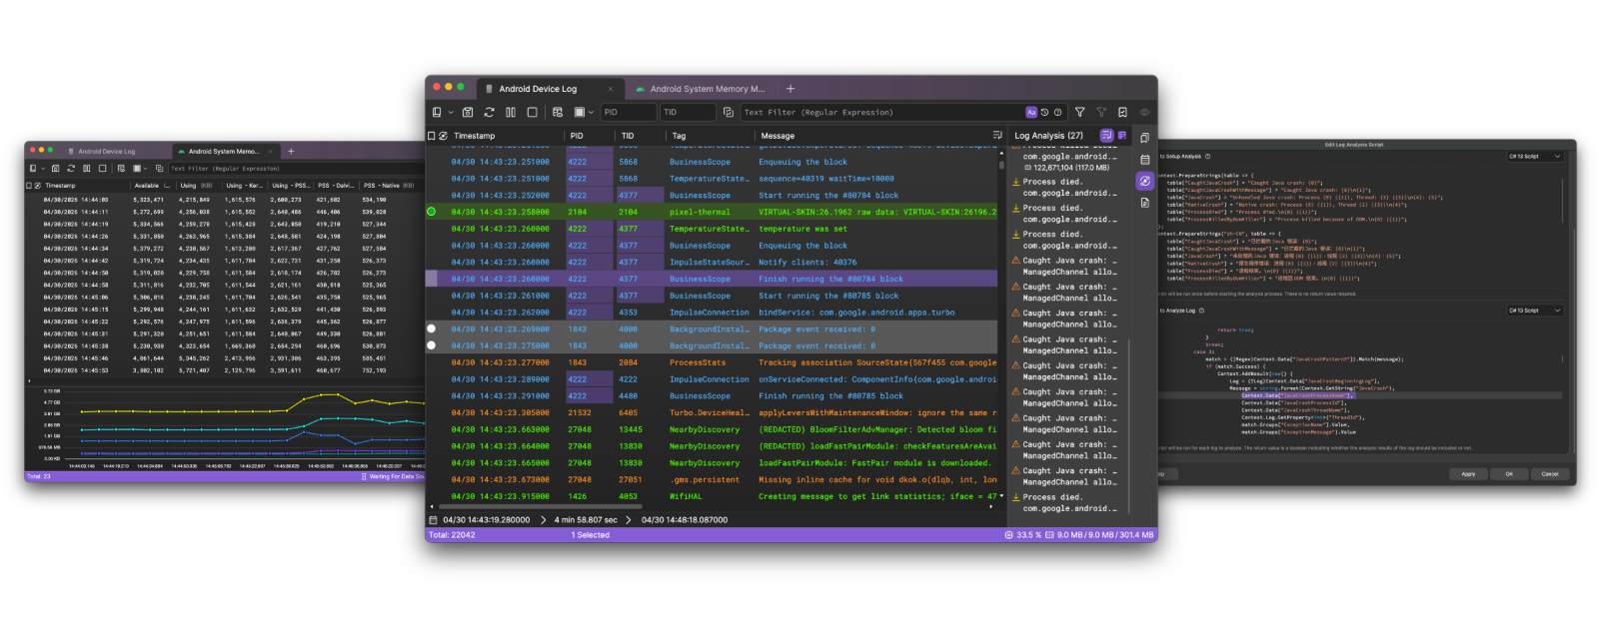Open the analyze log script language dropdown
The width and height of the screenshot is (1599, 639).
[1535, 311]
